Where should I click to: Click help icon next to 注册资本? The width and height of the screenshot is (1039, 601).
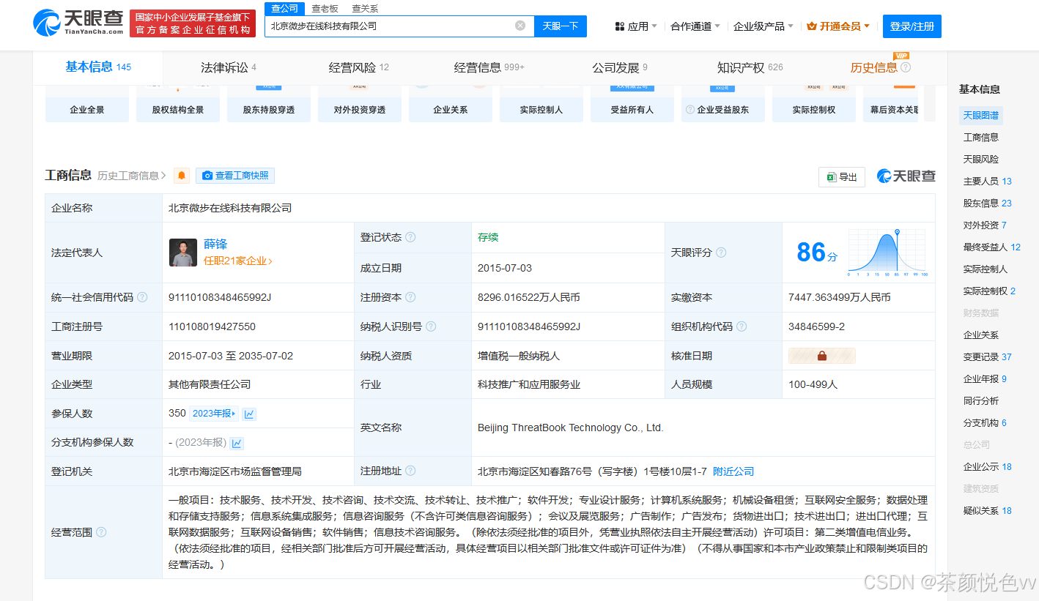click(x=410, y=297)
